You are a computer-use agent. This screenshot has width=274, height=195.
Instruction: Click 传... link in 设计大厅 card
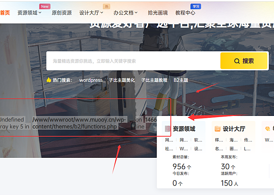[248, 140]
